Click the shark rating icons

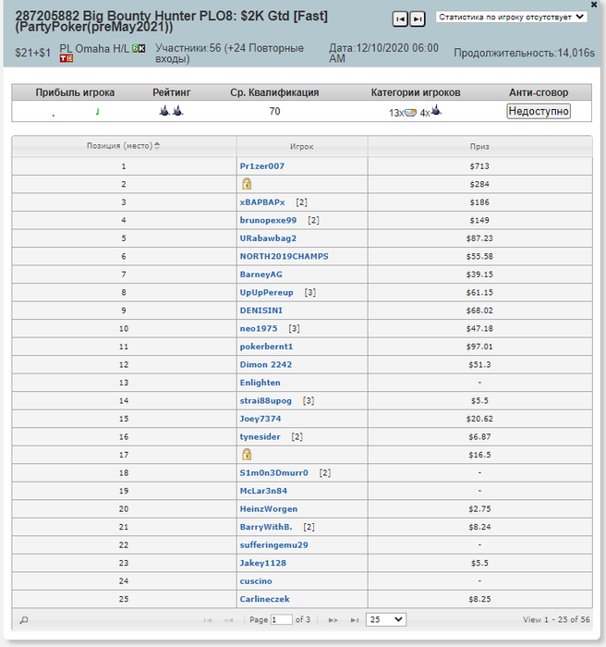click(171, 111)
